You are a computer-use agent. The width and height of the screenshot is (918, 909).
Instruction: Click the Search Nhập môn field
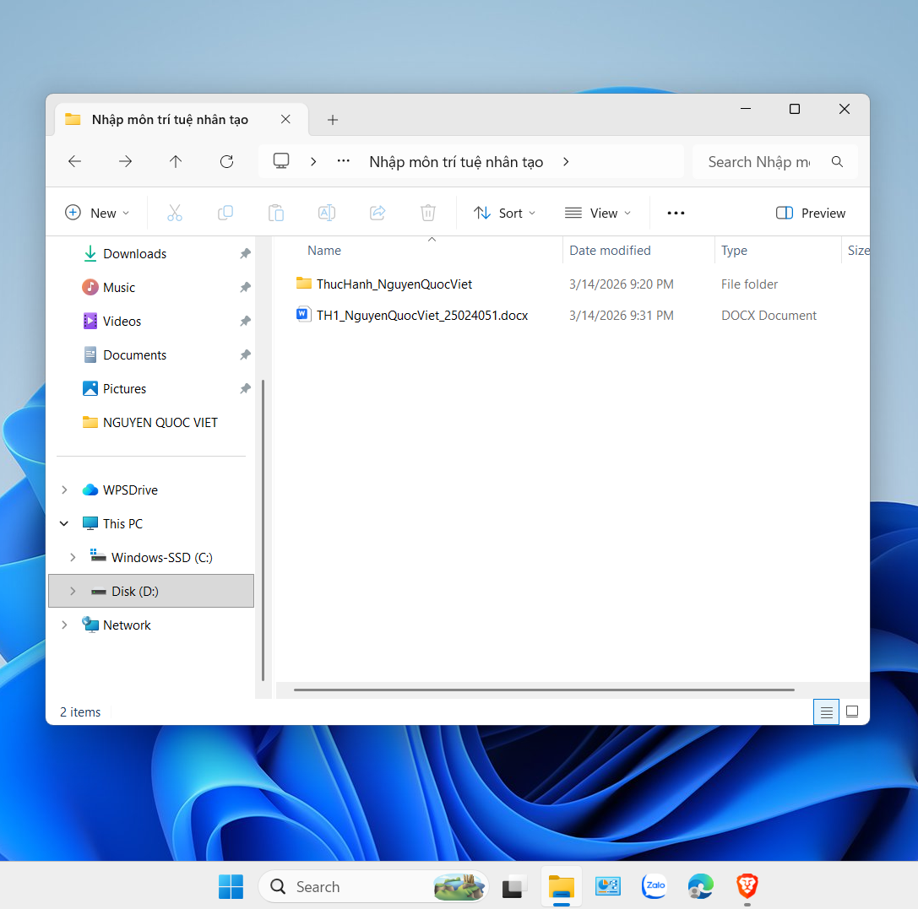pos(774,161)
